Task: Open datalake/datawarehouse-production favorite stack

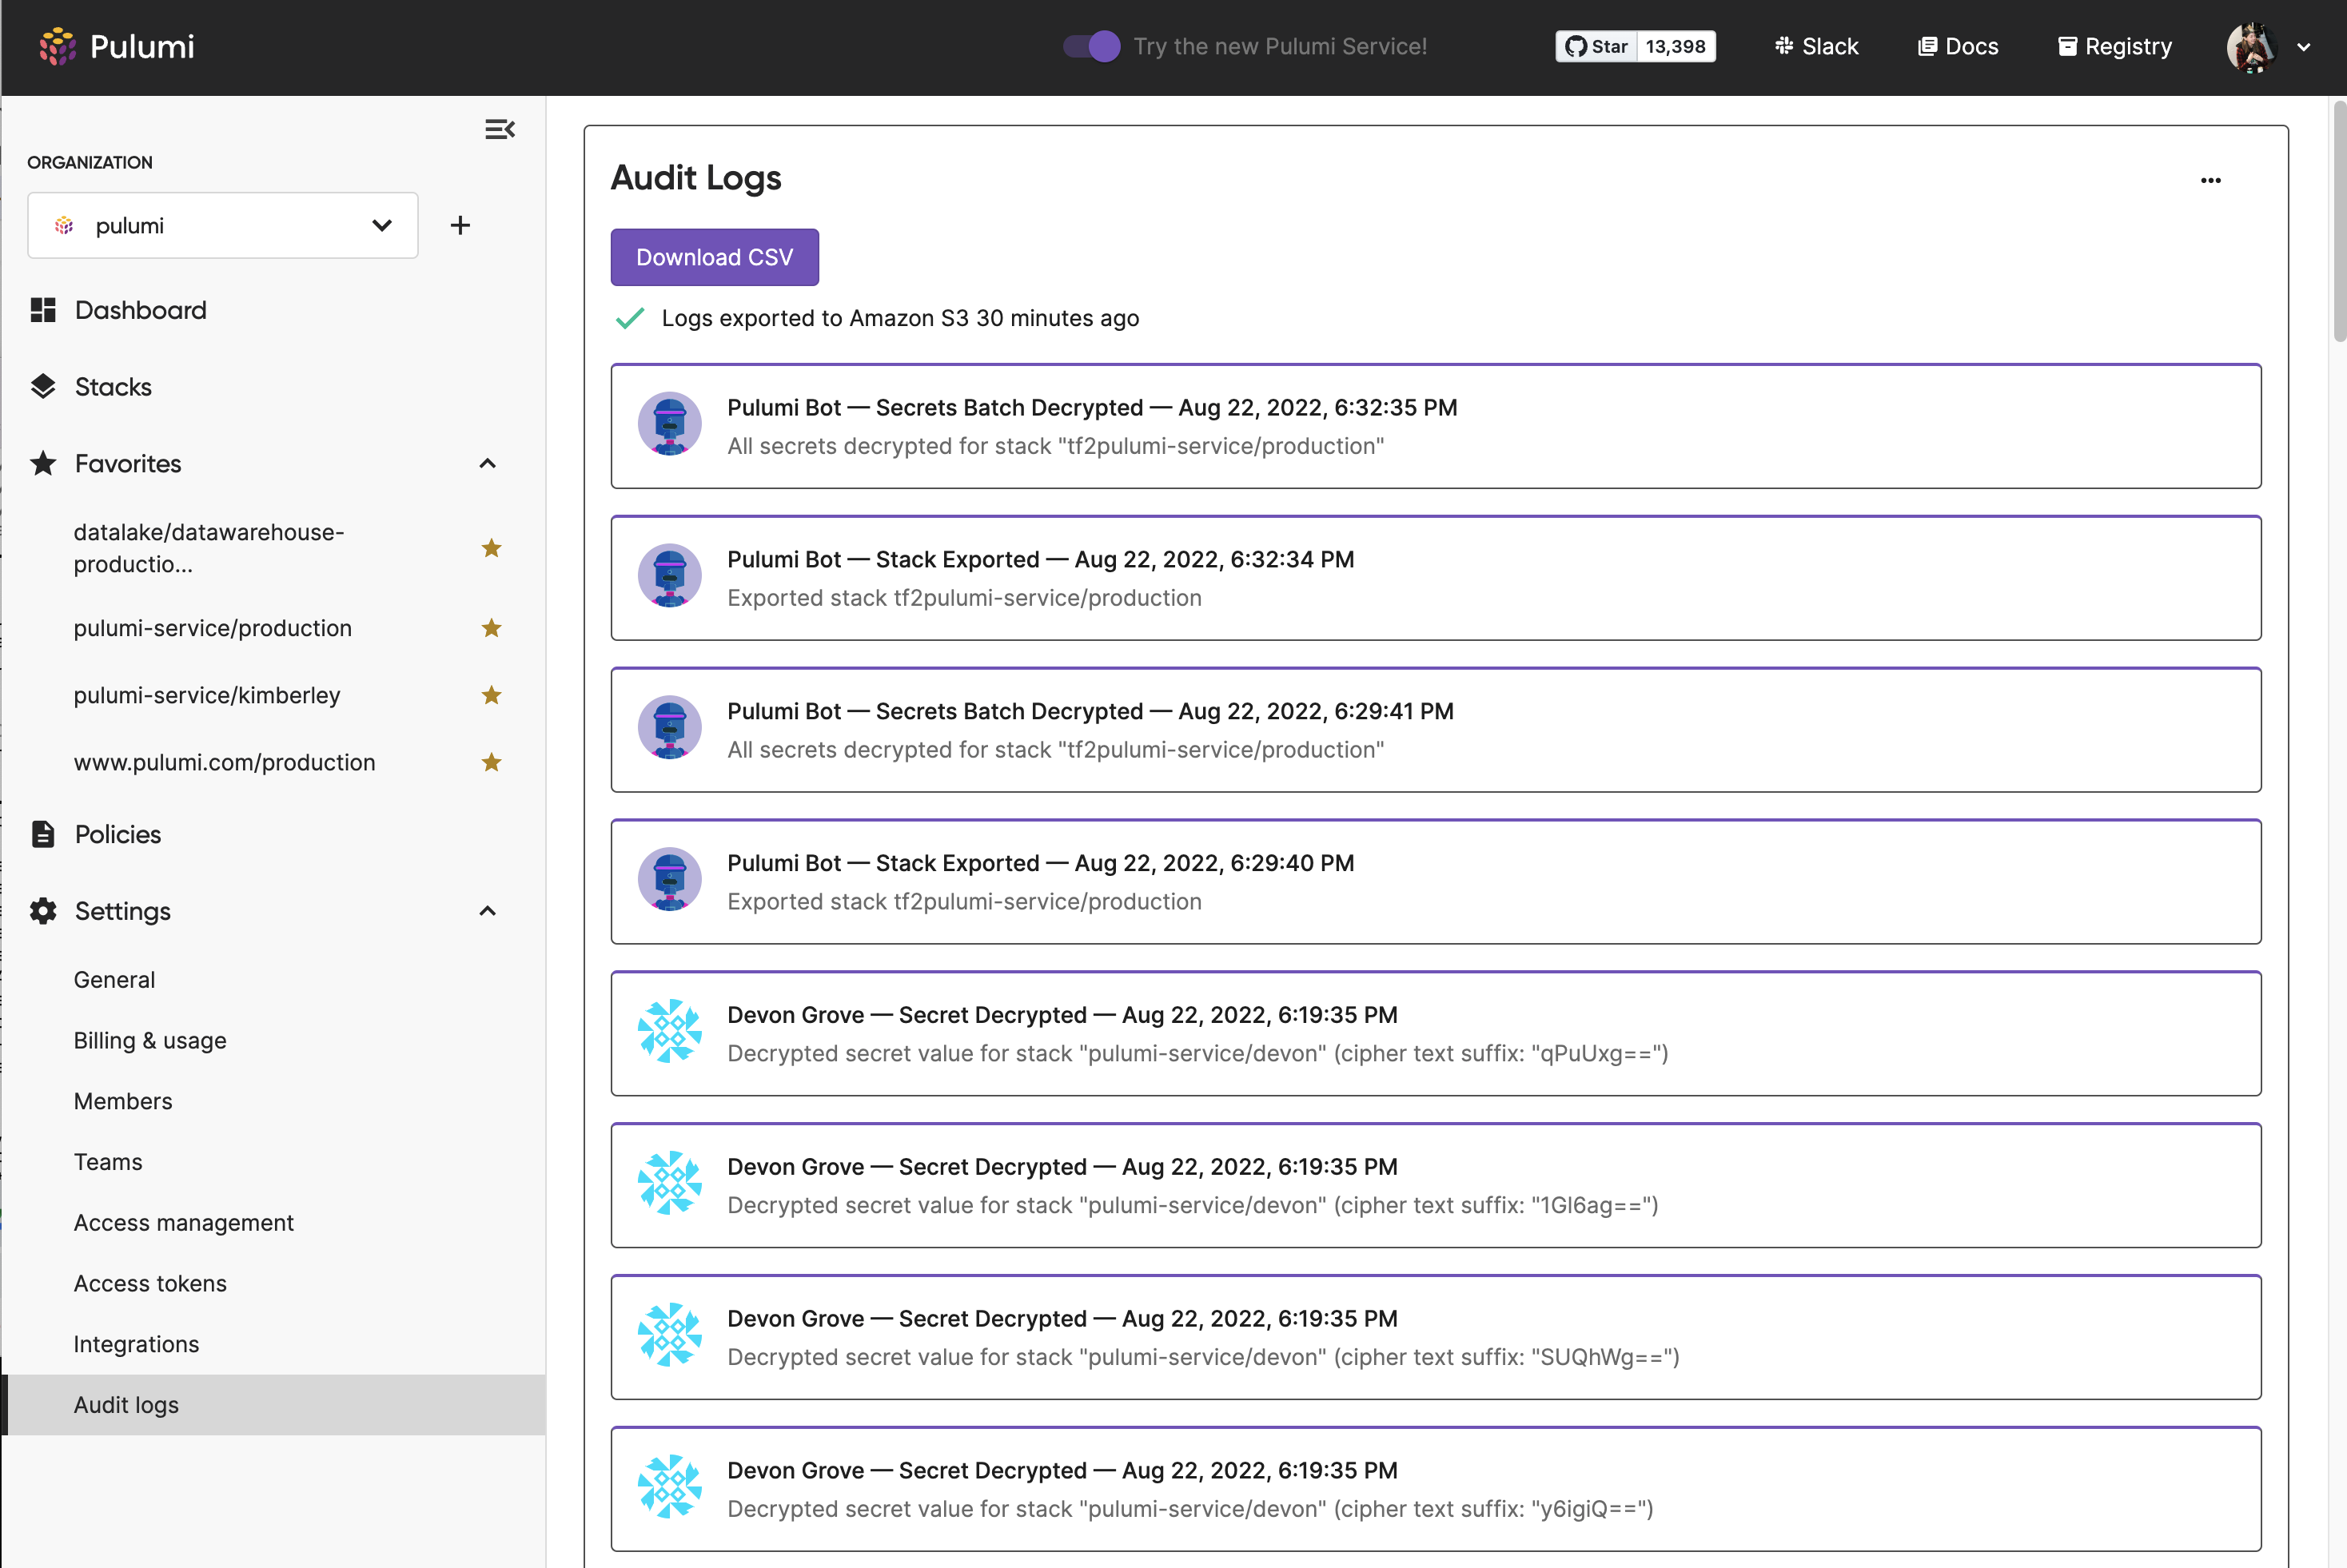Action: click(209, 548)
